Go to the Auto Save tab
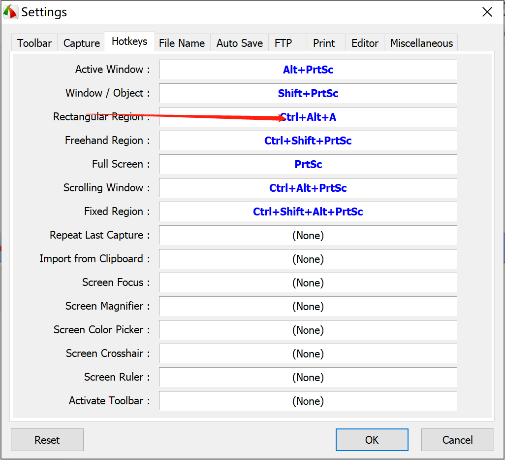505x460 pixels. [x=240, y=43]
